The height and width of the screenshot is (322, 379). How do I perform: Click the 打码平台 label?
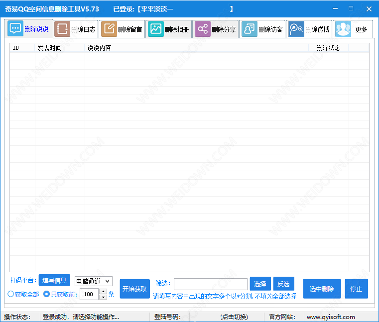tap(23, 280)
